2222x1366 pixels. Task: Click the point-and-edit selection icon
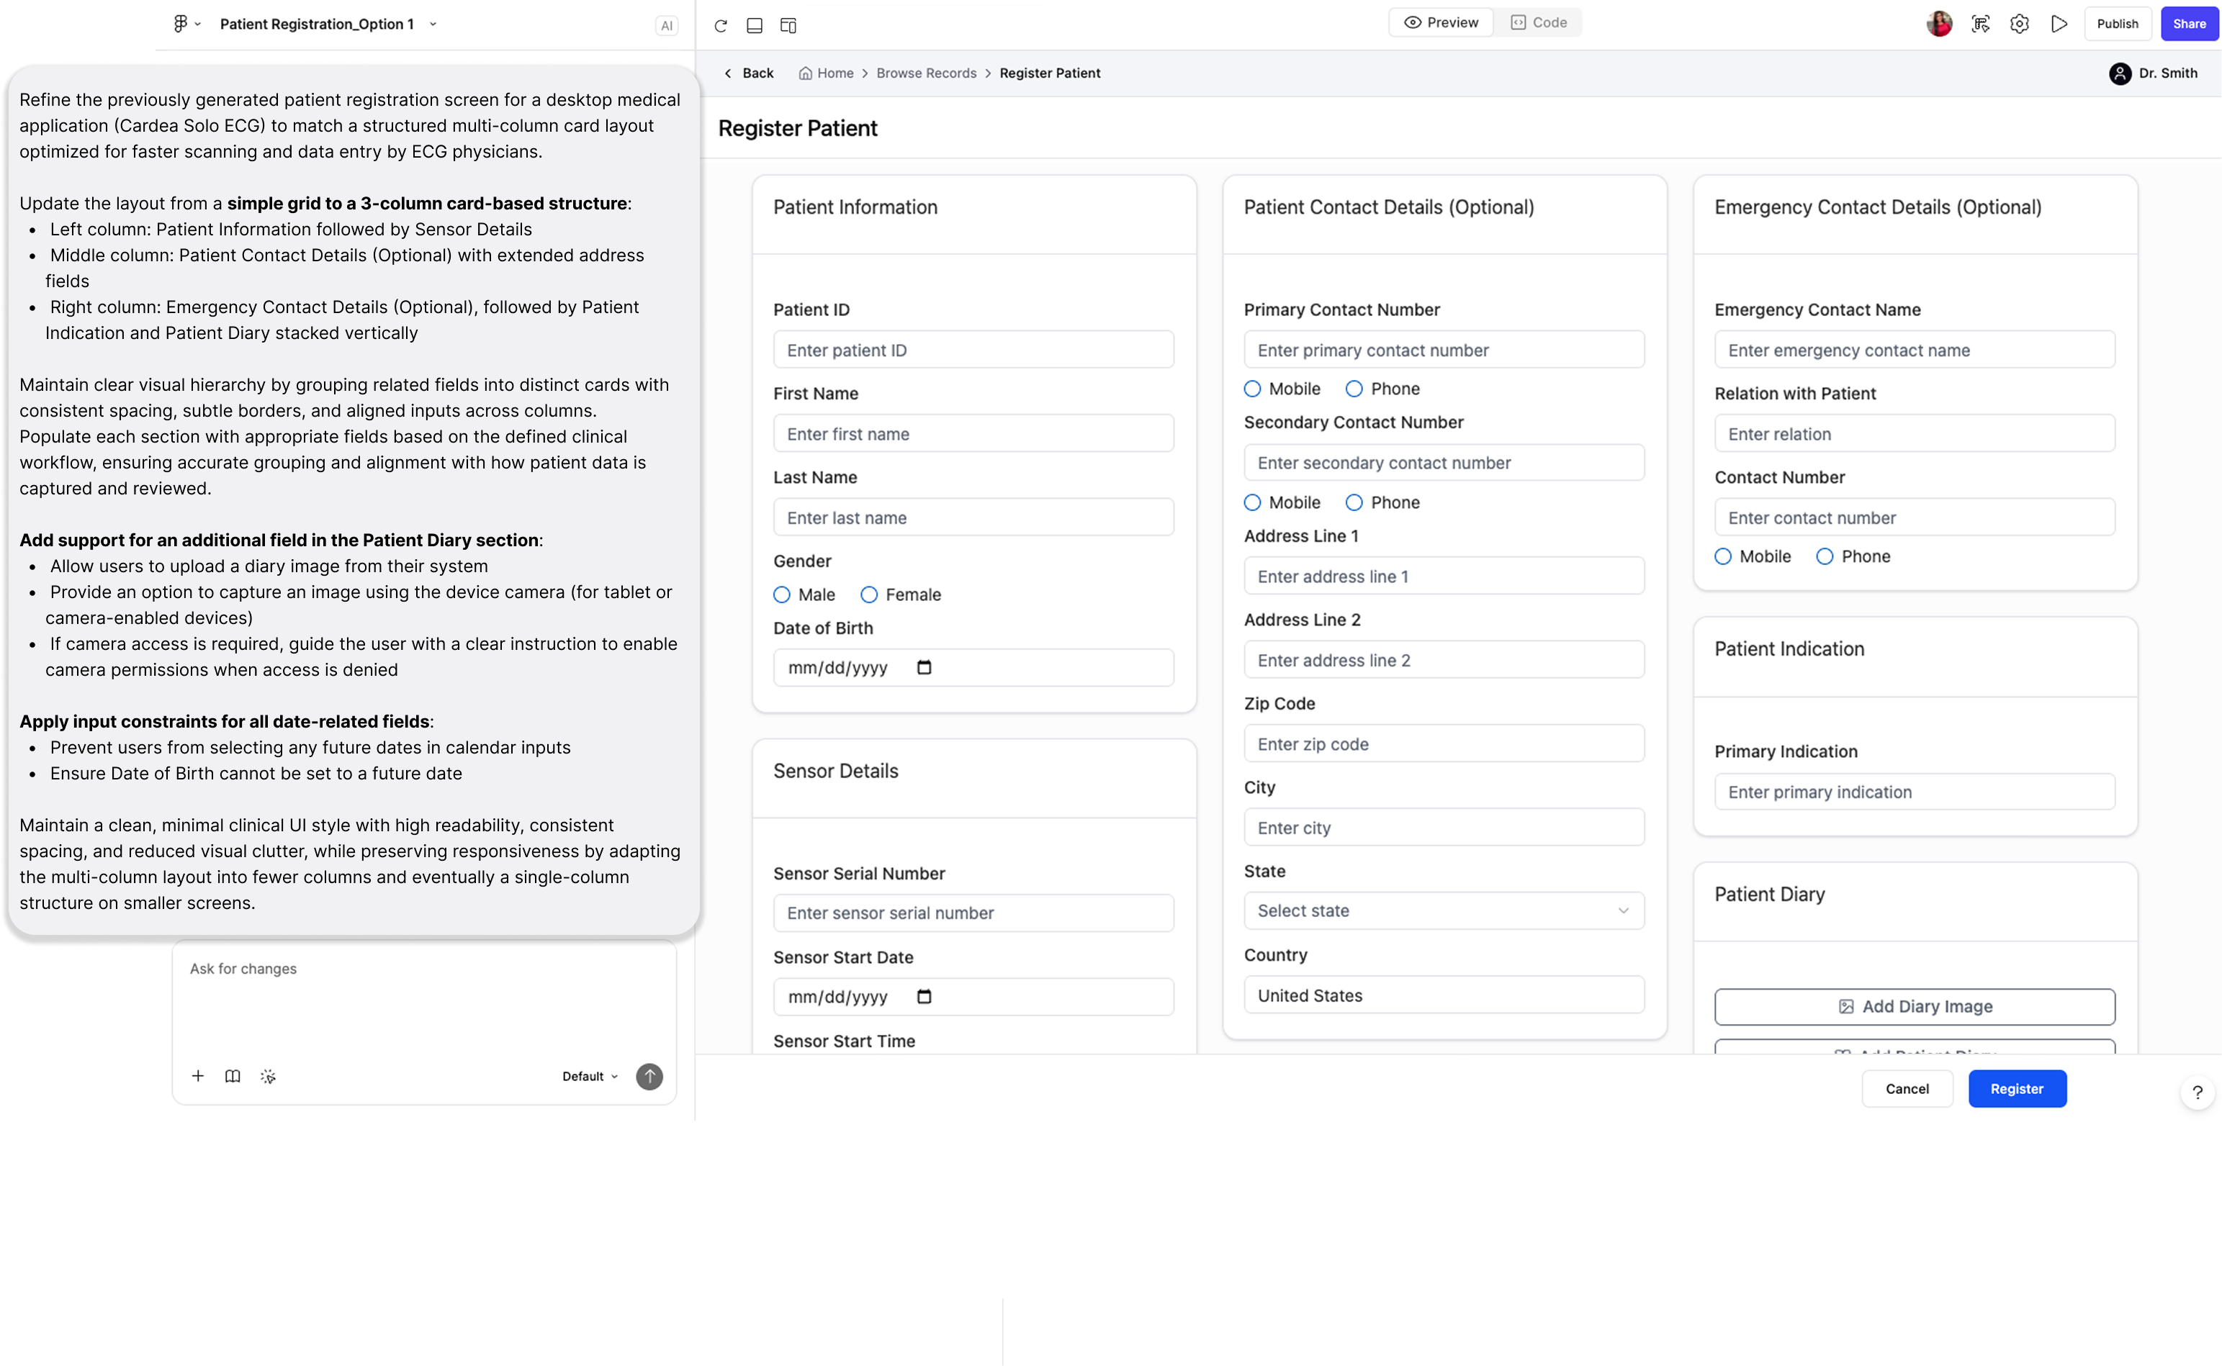(x=1980, y=24)
